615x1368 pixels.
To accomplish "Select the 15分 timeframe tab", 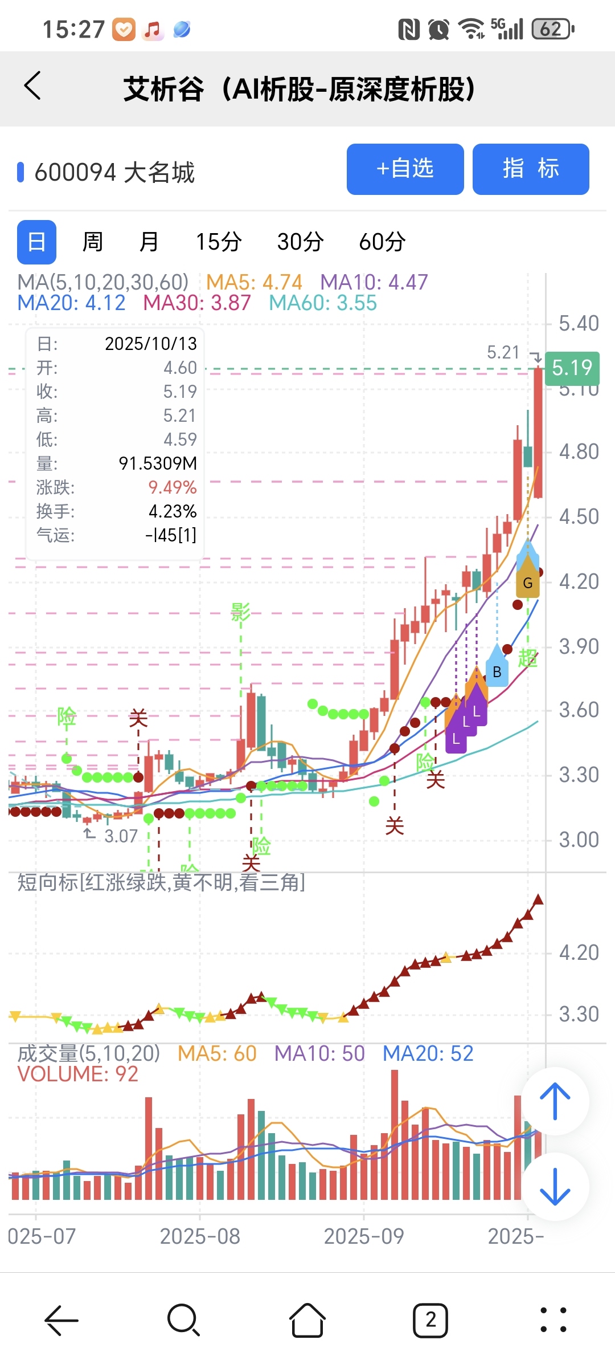I will pos(219,242).
